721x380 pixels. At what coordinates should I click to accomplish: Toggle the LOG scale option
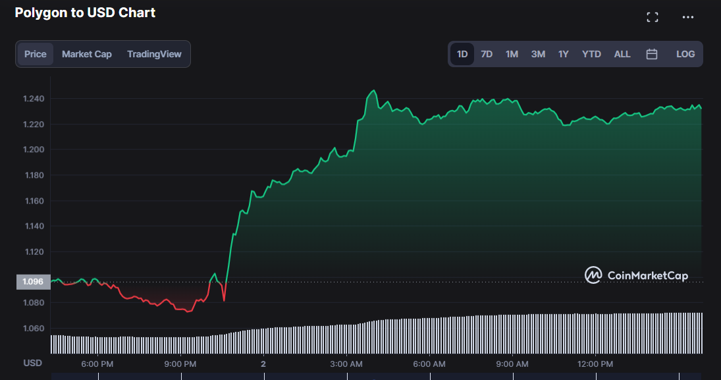[685, 54]
